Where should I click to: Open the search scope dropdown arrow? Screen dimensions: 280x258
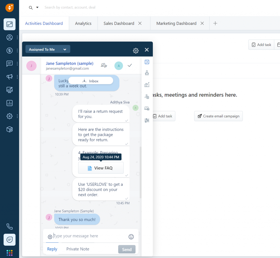coord(37,8)
